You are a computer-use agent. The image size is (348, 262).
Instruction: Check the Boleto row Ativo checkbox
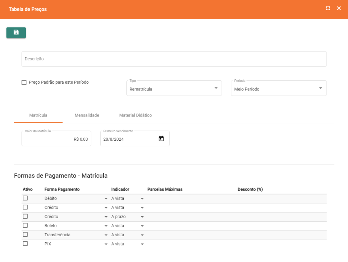coord(25,225)
